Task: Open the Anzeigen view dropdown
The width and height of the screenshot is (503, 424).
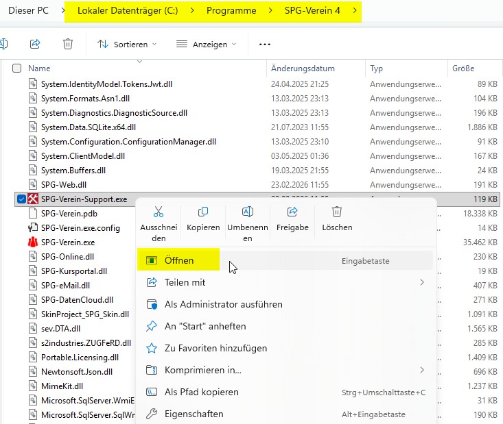Action: (206, 44)
